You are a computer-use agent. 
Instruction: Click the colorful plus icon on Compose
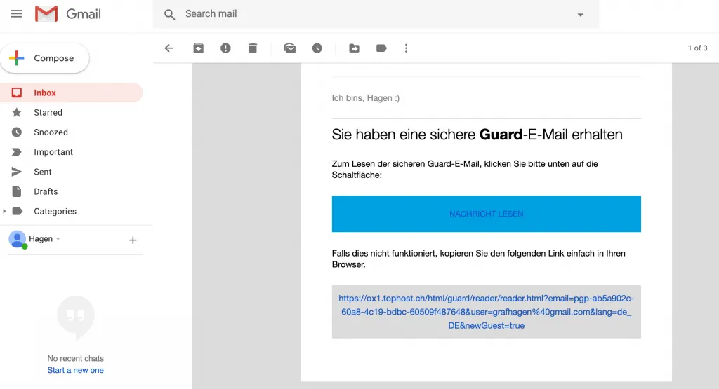coord(17,57)
